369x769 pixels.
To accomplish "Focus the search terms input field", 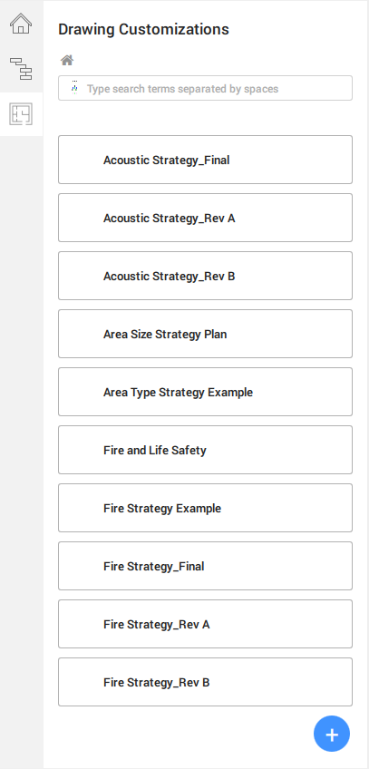I will point(205,88).
